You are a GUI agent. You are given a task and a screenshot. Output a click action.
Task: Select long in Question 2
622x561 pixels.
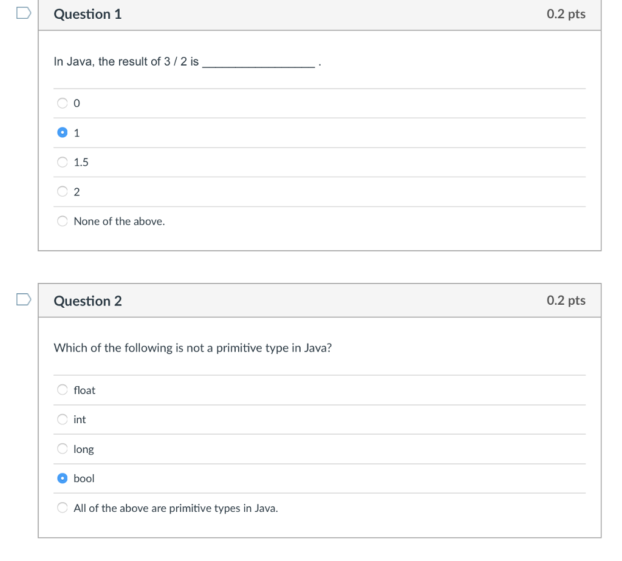[x=62, y=448]
